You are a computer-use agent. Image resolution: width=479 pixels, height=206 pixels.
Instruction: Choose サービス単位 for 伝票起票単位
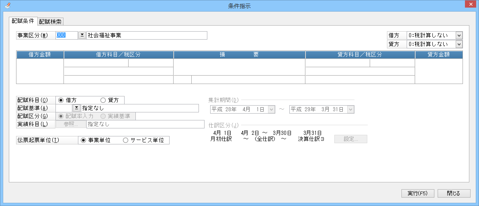click(x=125, y=140)
